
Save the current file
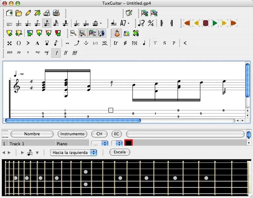28,13
